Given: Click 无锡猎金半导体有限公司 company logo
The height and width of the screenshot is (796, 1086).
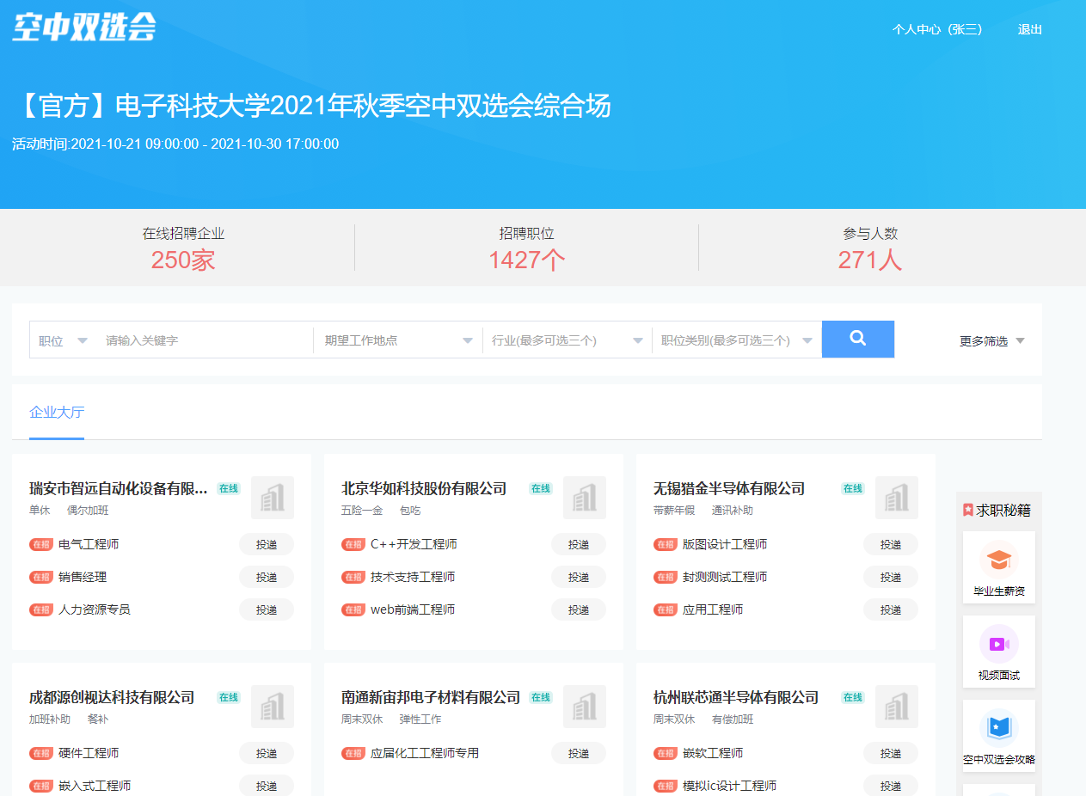Looking at the screenshot, I should [x=897, y=498].
